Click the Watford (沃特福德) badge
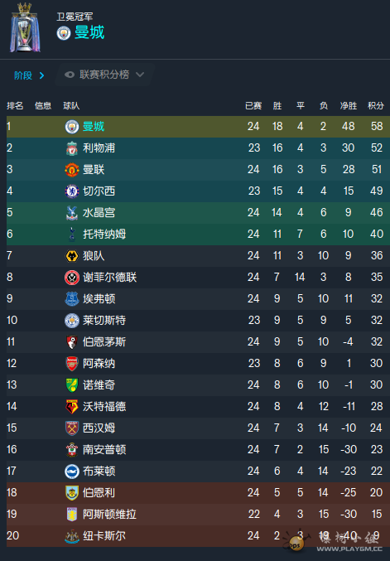This screenshot has width=390, height=561. [x=72, y=406]
